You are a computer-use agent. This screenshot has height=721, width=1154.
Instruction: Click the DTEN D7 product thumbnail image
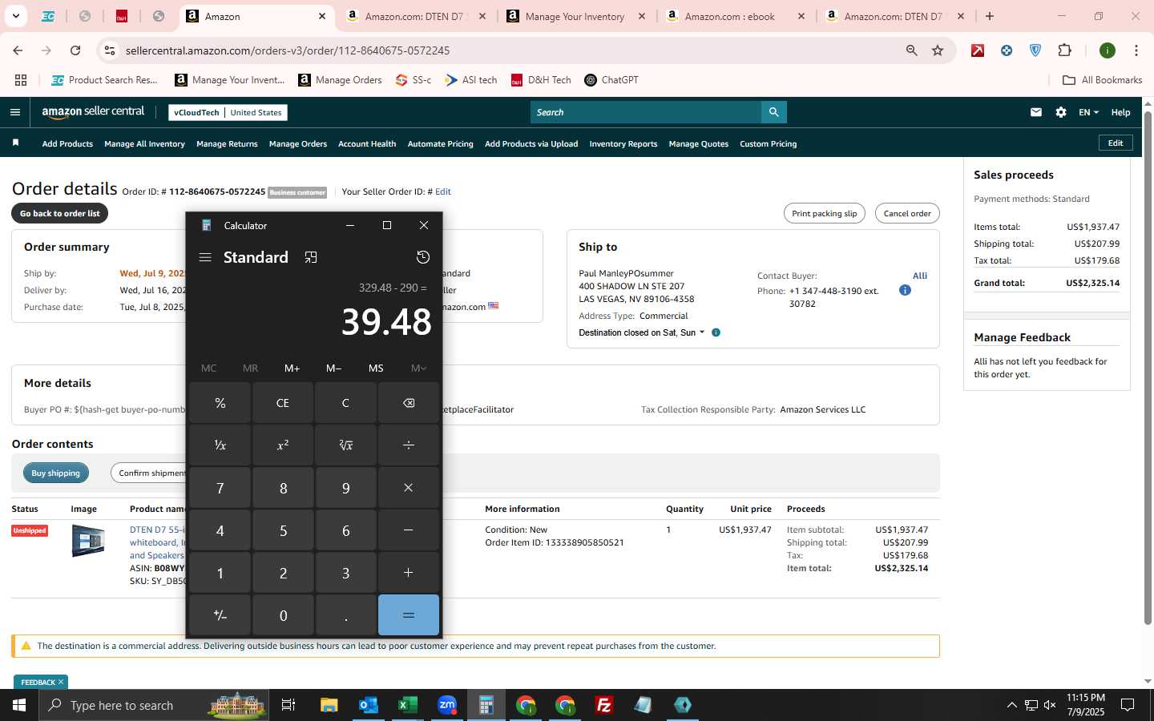click(x=88, y=541)
